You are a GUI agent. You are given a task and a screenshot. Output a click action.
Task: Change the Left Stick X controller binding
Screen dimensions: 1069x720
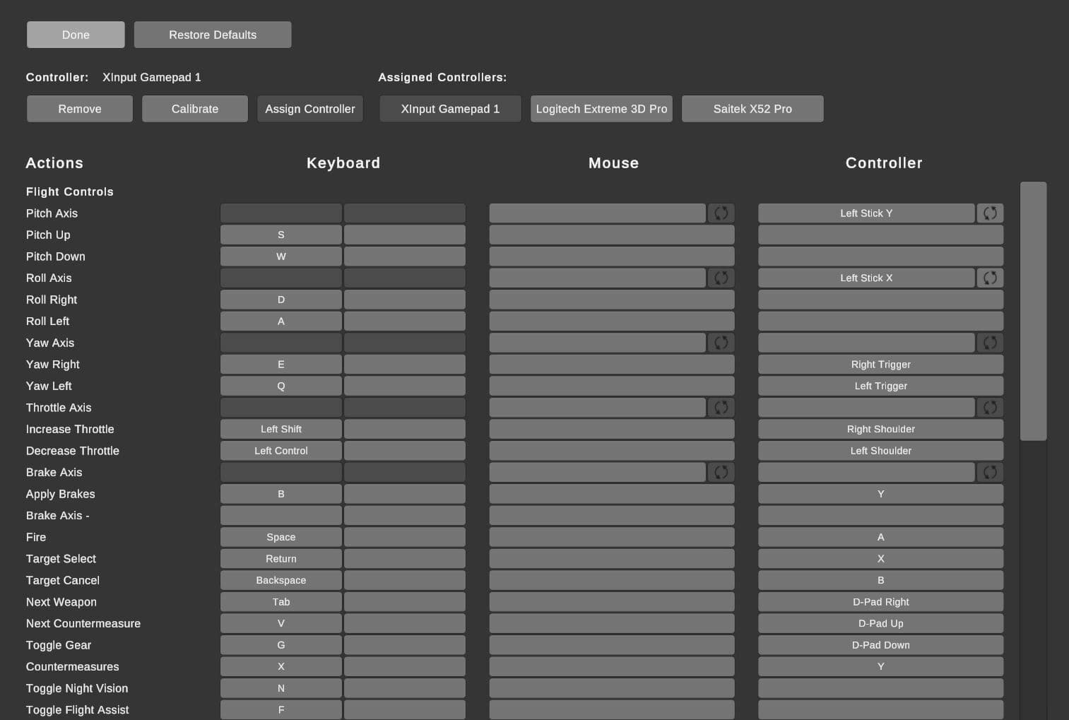[866, 278]
